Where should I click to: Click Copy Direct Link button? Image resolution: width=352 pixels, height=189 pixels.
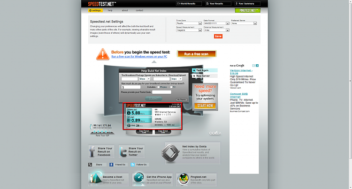tap(163, 132)
